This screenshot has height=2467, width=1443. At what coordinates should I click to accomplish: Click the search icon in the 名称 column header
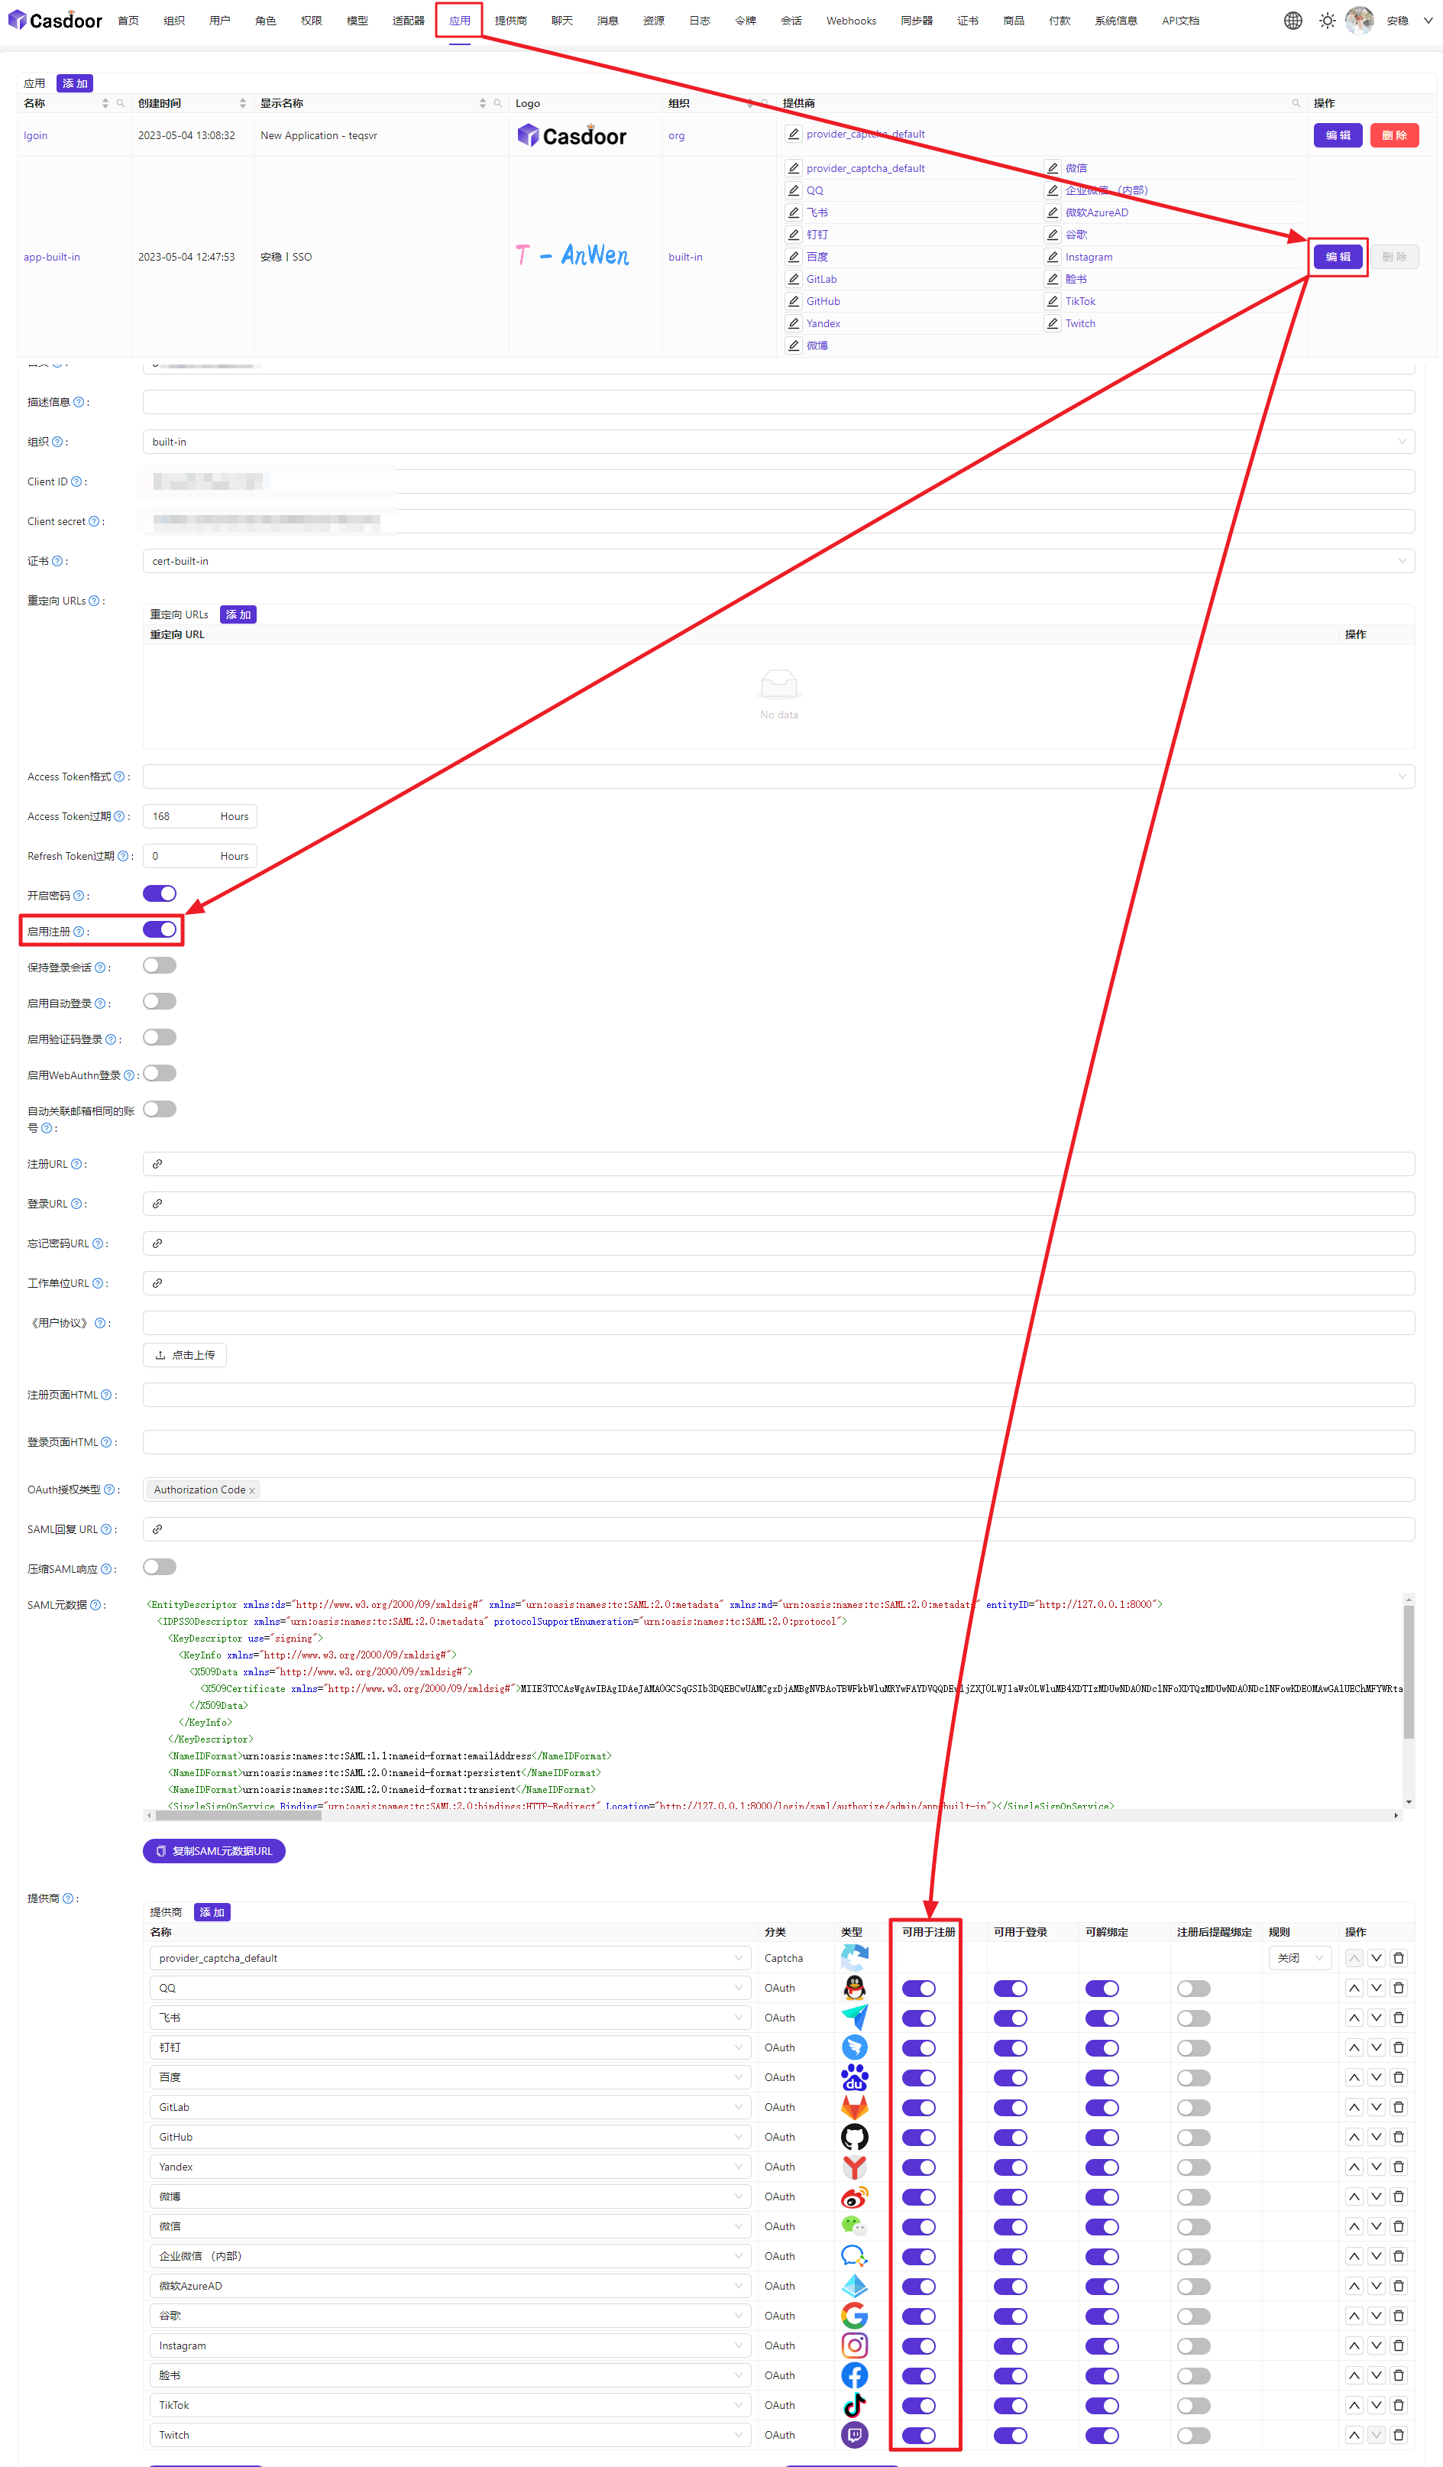(121, 104)
